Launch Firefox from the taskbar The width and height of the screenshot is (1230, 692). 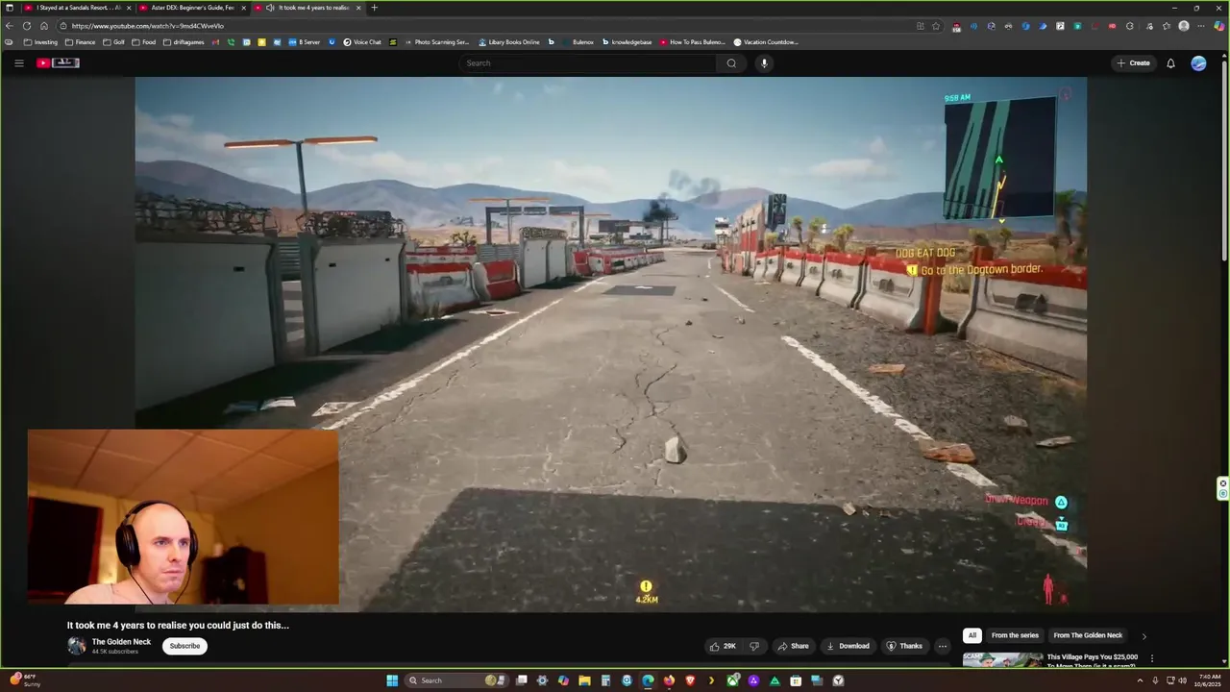pos(669,680)
